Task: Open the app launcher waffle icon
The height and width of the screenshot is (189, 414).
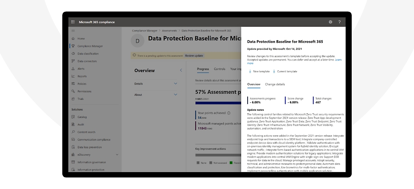Action: pyautogui.click(x=73, y=22)
